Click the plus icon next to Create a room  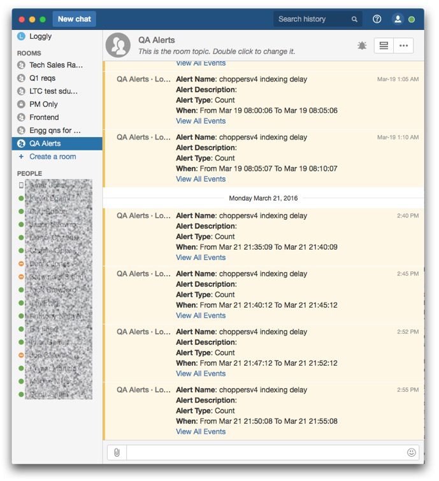(x=21, y=157)
